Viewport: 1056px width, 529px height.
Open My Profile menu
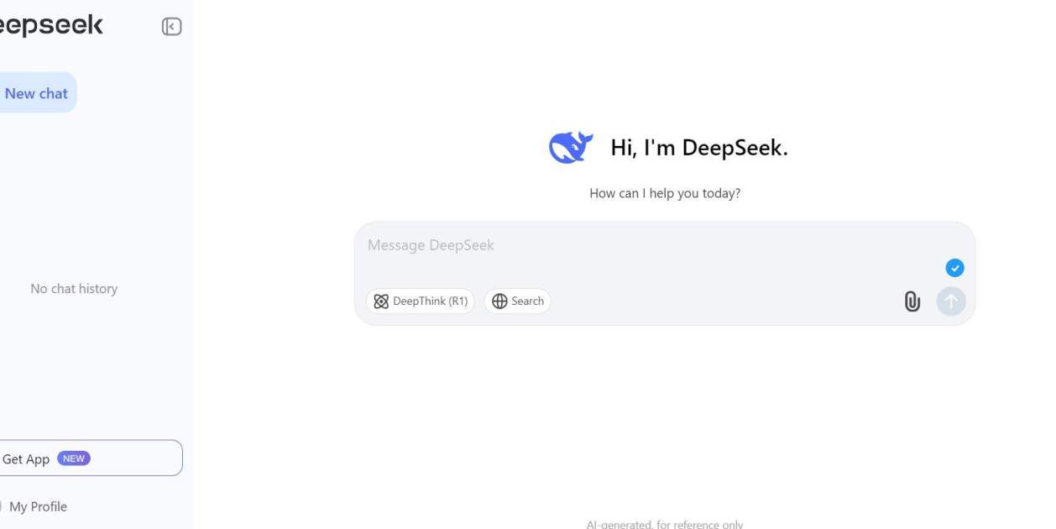tap(38, 506)
